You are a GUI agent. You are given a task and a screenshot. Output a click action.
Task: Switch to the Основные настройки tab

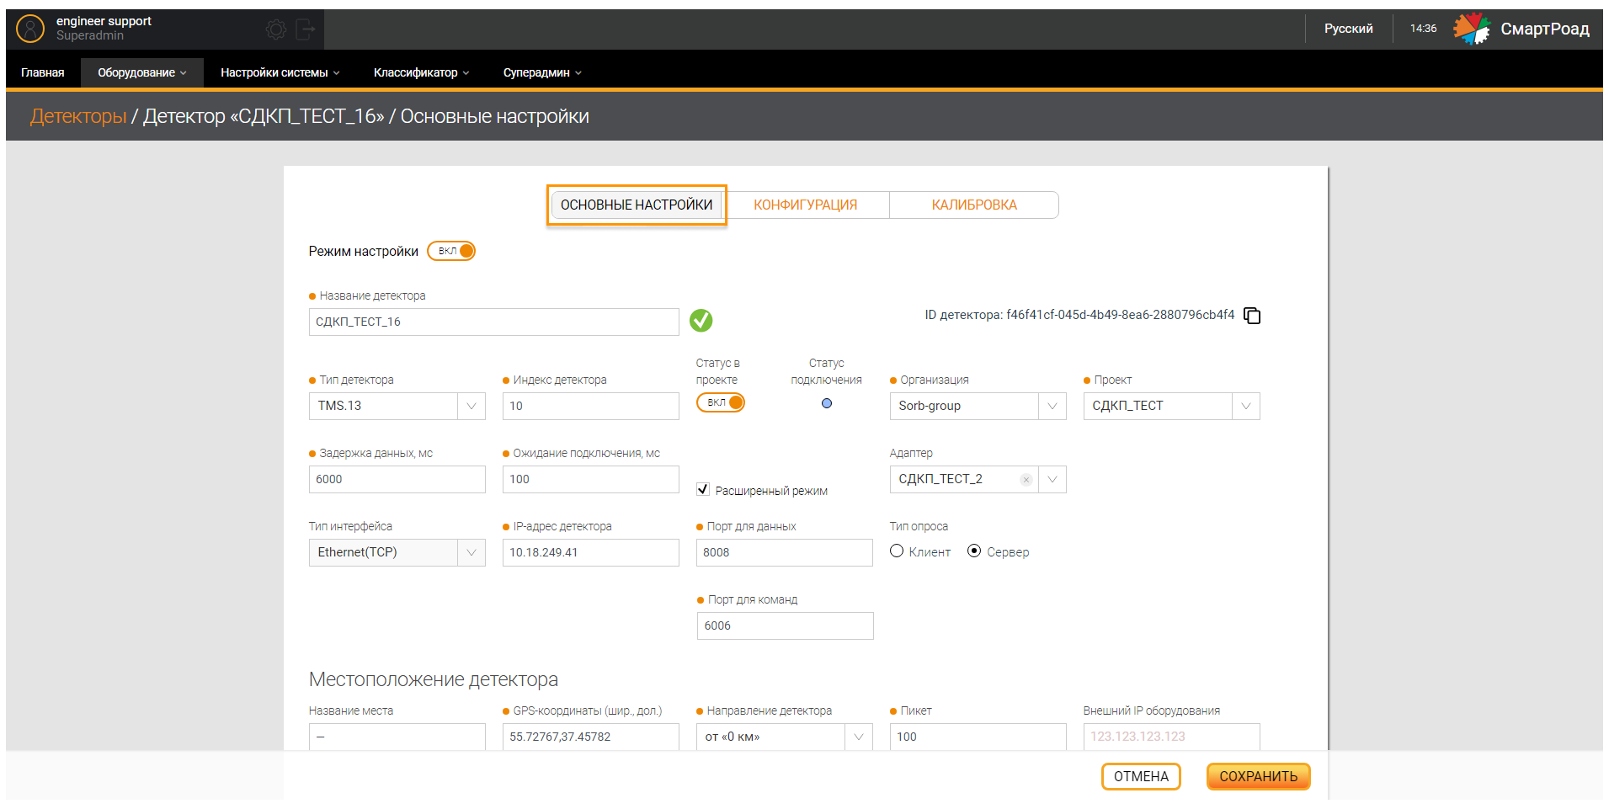(x=637, y=205)
